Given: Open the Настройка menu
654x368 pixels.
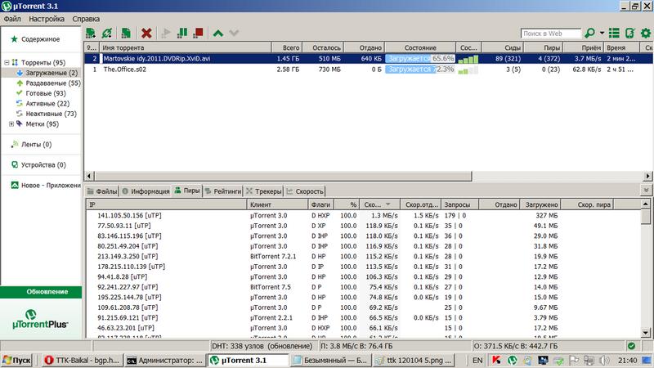Looking at the screenshot, I should [47, 19].
